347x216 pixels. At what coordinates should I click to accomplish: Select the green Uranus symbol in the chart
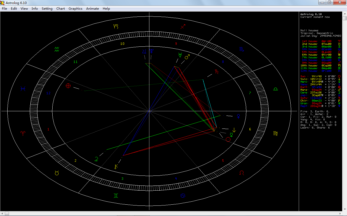tap(180, 55)
